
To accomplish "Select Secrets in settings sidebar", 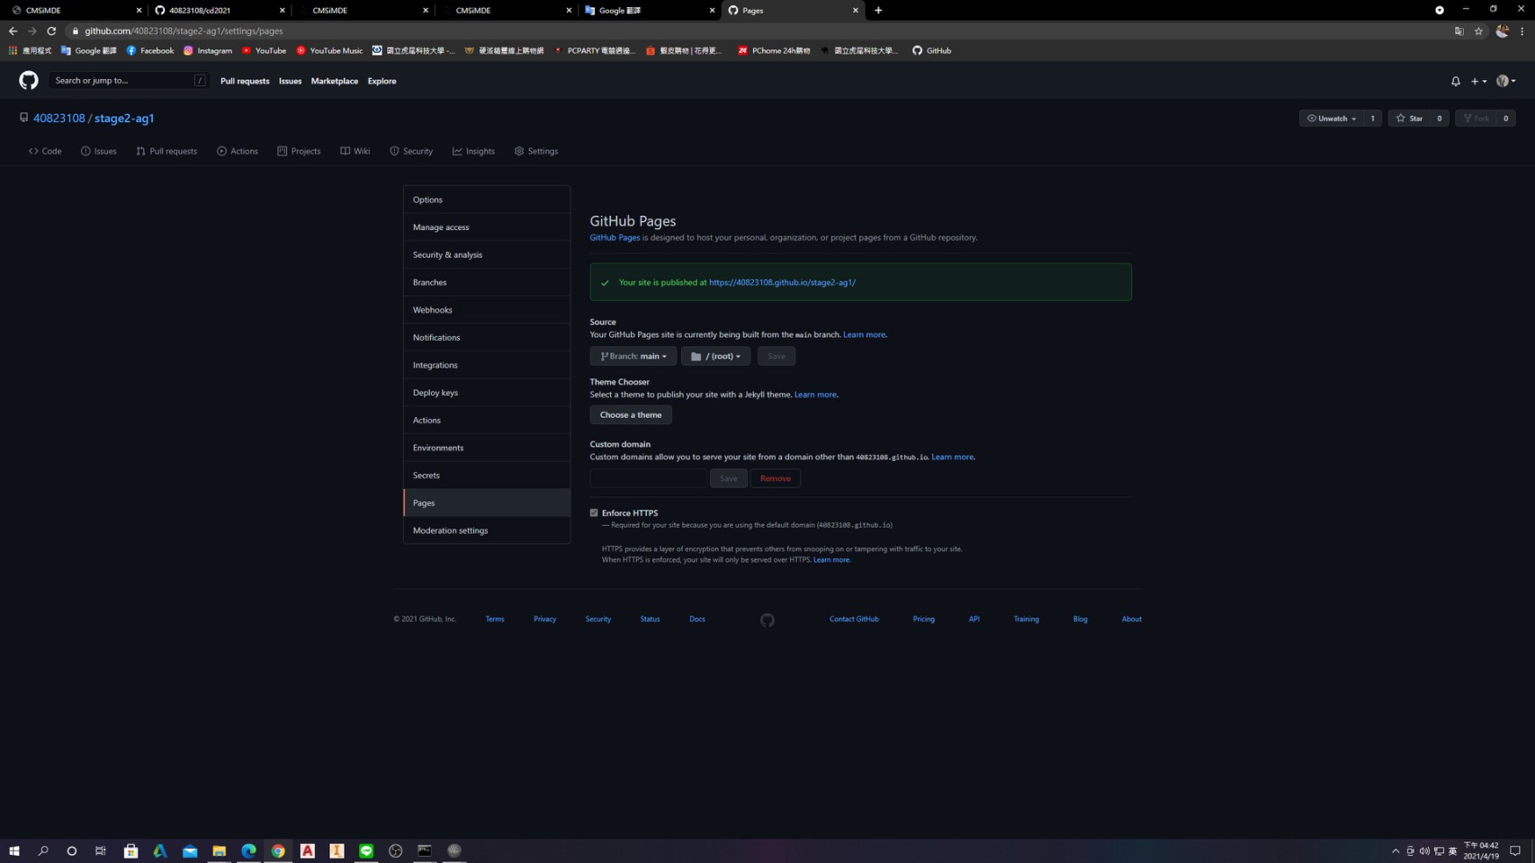I will point(487,476).
